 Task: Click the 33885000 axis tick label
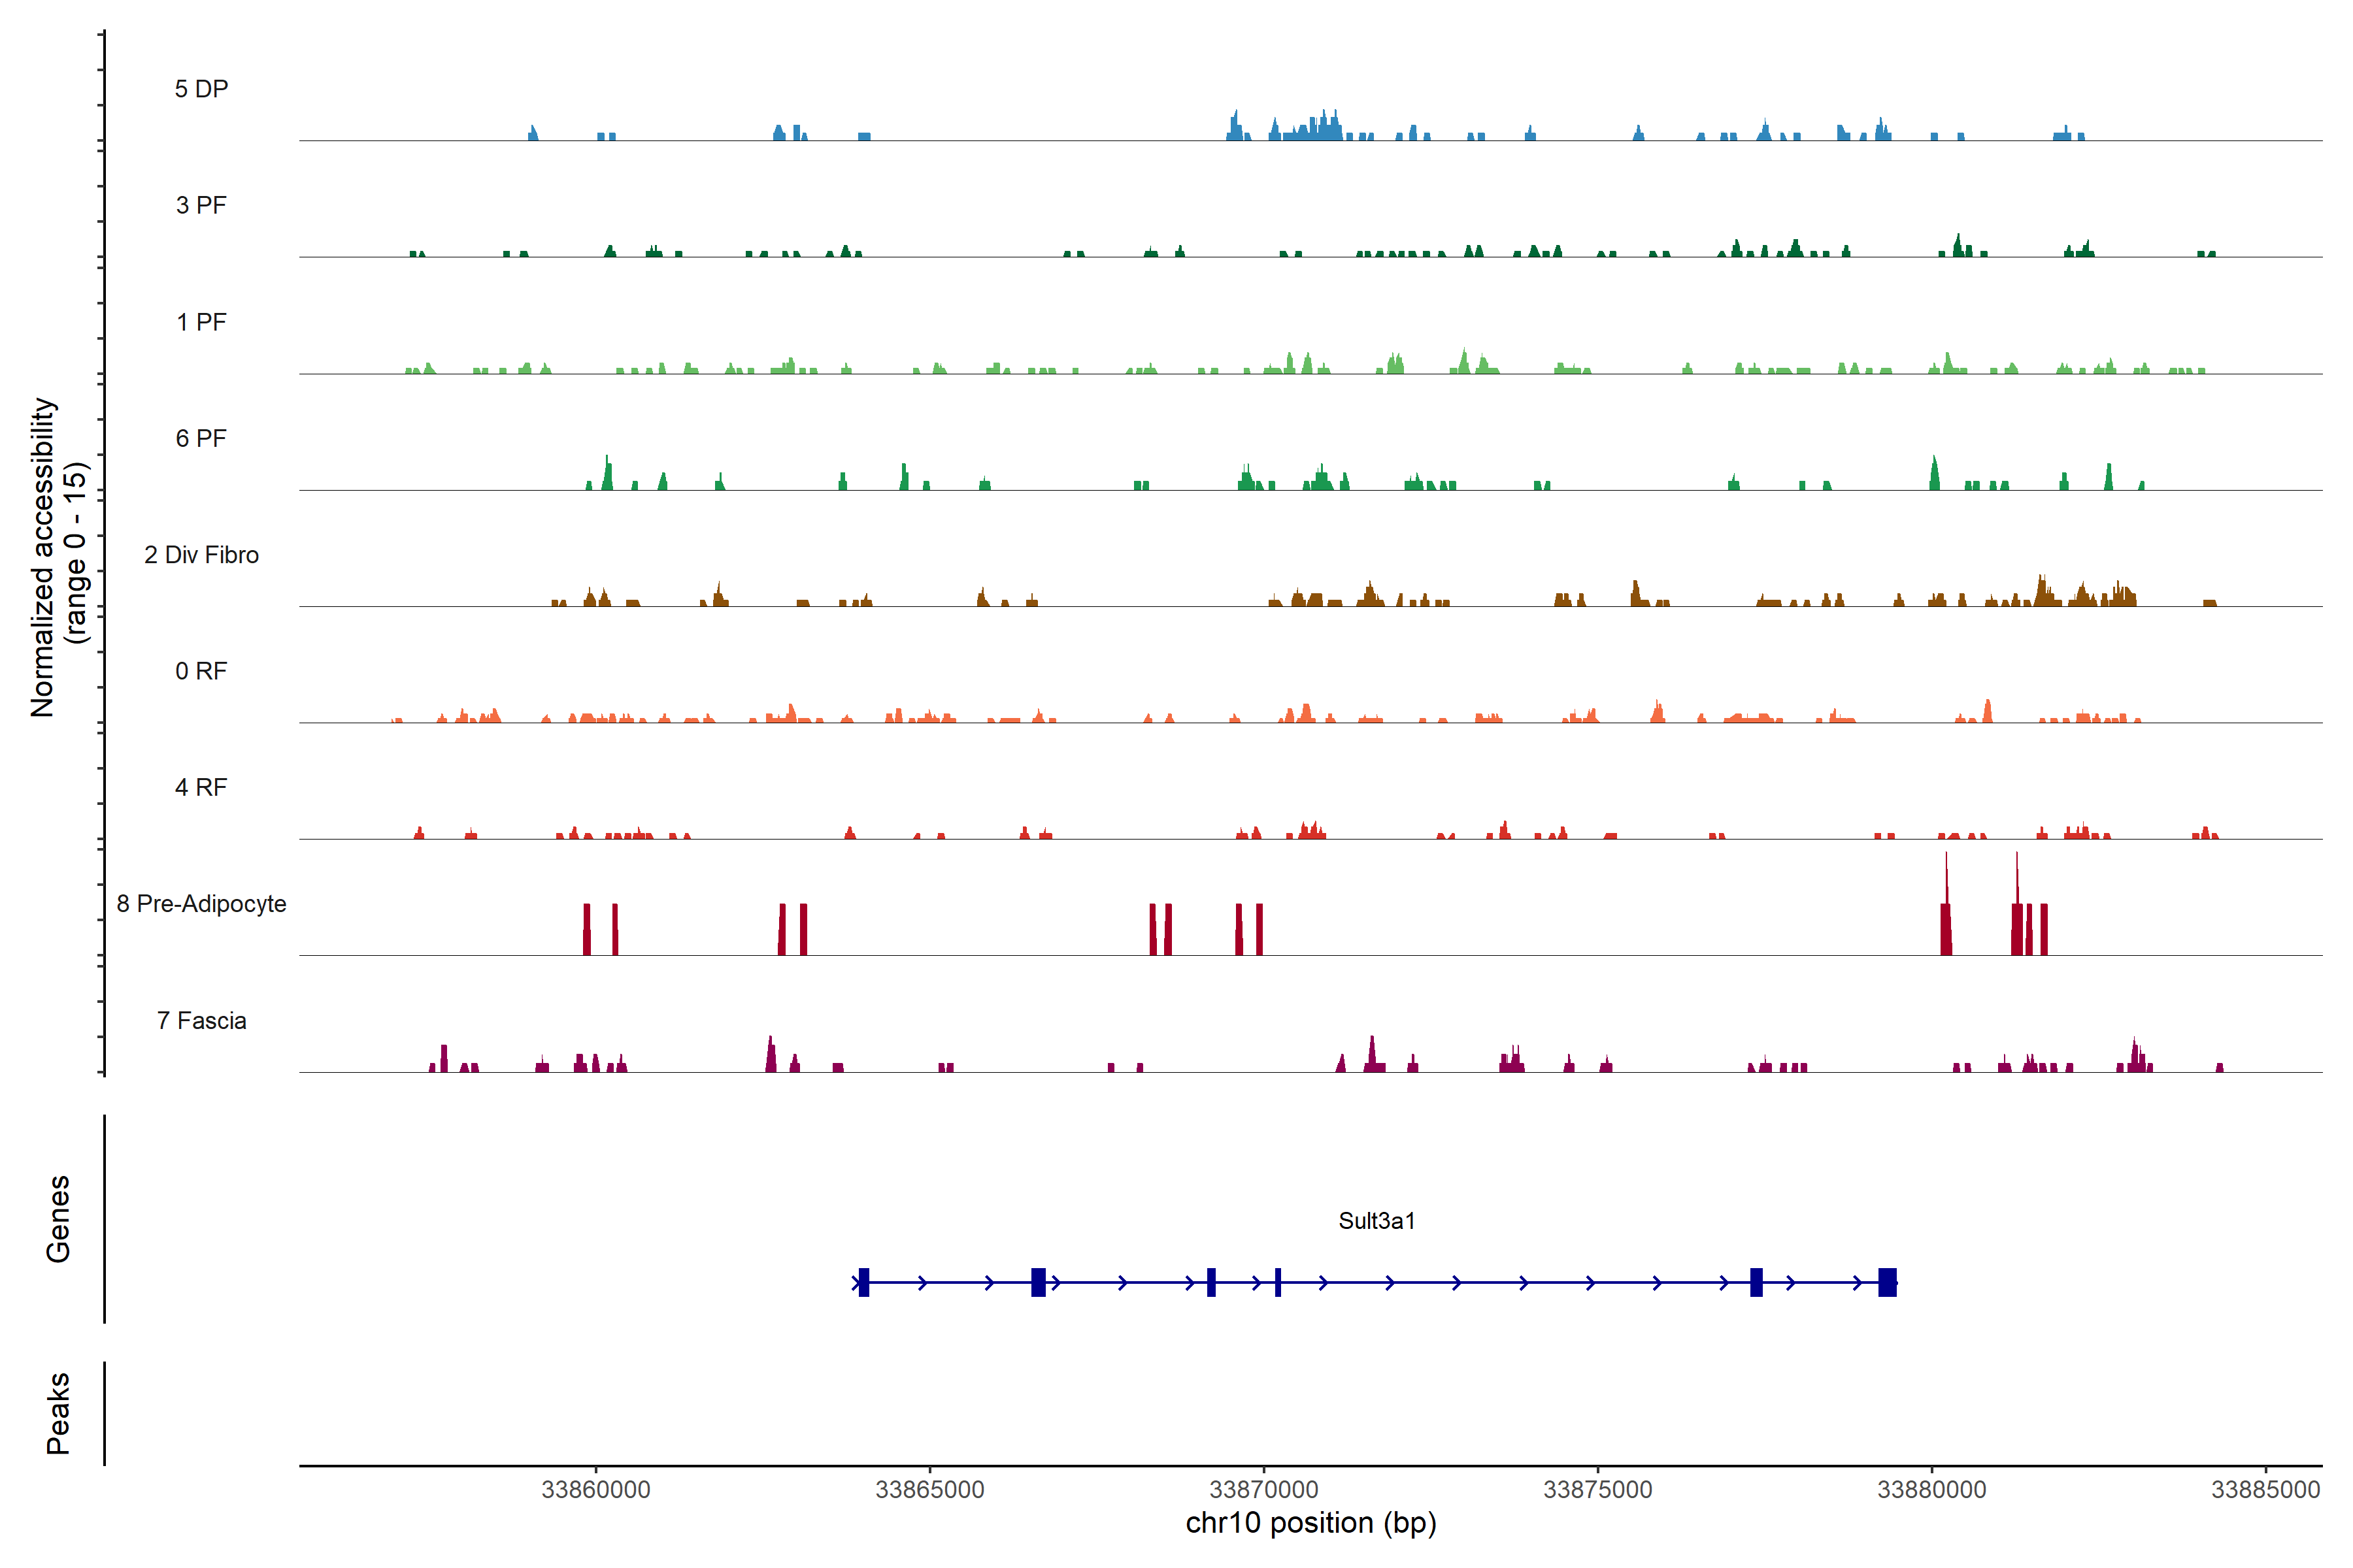pyautogui.click(x=2265, y=1489)
